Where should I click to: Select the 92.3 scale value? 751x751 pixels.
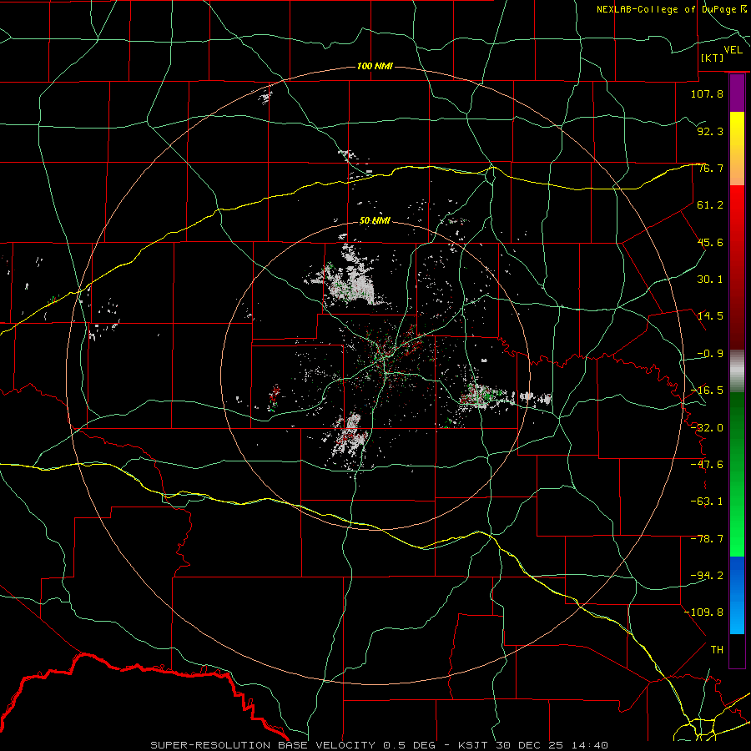(x=710, y=131)
